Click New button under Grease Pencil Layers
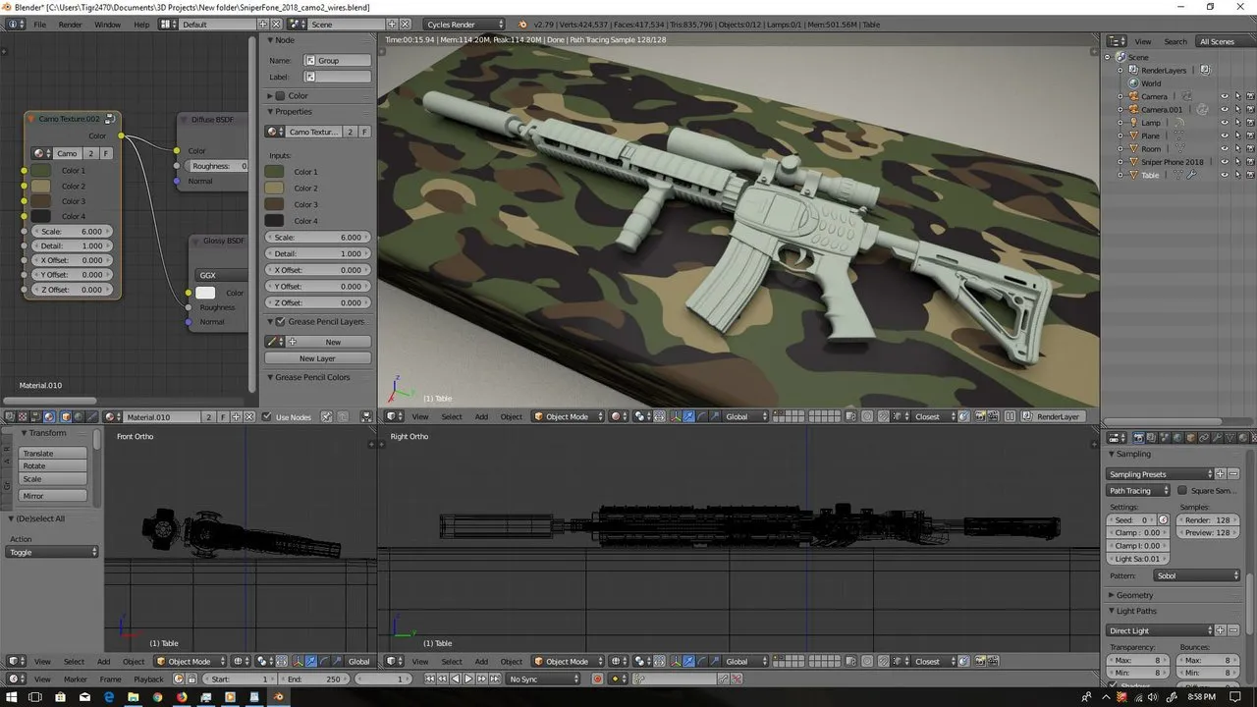 [x=333, y=342]
